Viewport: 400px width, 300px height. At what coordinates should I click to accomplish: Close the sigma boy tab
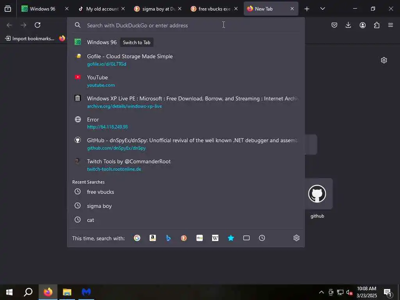[x=180, y=9]
